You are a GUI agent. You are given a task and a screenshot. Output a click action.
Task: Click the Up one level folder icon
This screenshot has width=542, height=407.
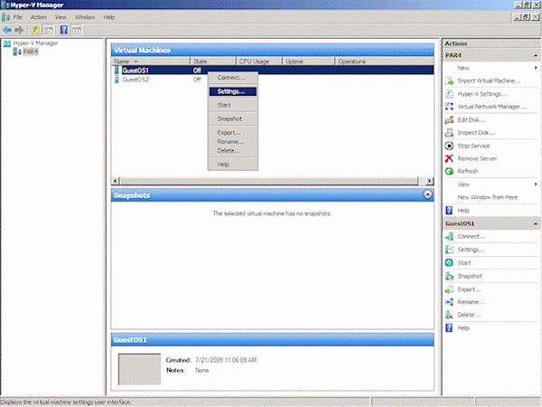point(35,30)
